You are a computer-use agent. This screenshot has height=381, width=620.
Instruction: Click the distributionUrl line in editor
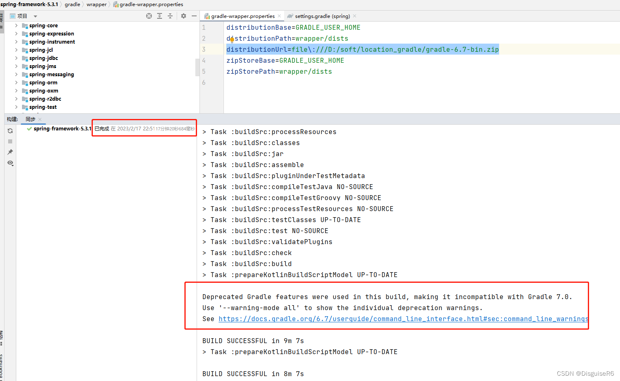coord(362,49)
